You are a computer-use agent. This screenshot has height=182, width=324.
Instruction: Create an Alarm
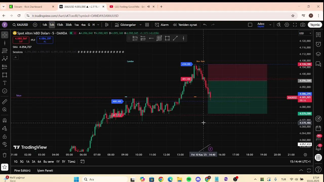point(162,25)
